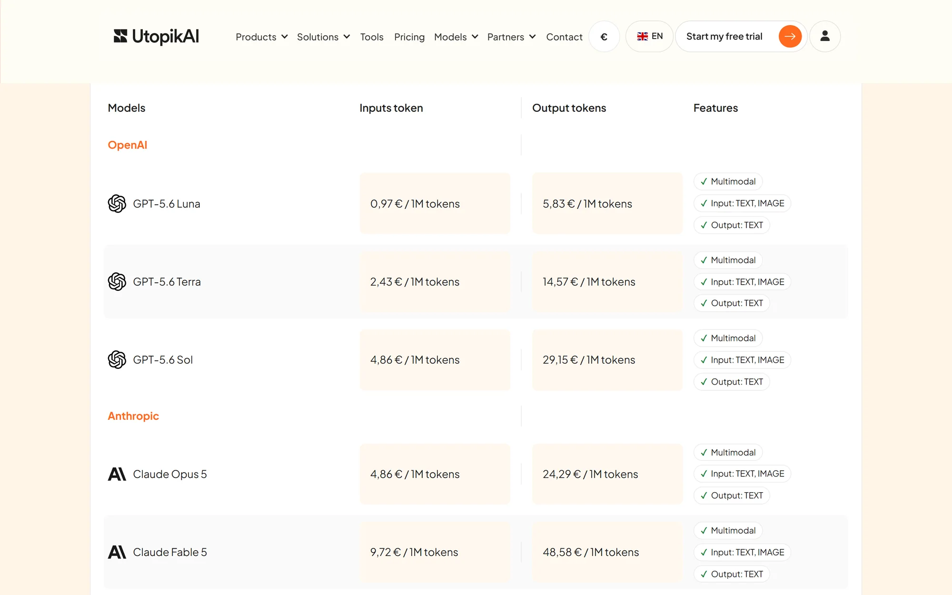This screenshot has height=595, width=952.
Task: Click the Claude Opus 5 model name
Action: point(170,474)
